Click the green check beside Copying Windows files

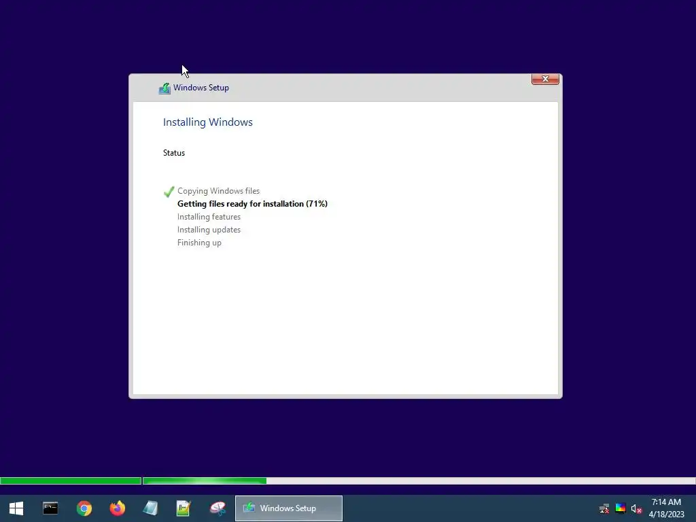[169, 192]
